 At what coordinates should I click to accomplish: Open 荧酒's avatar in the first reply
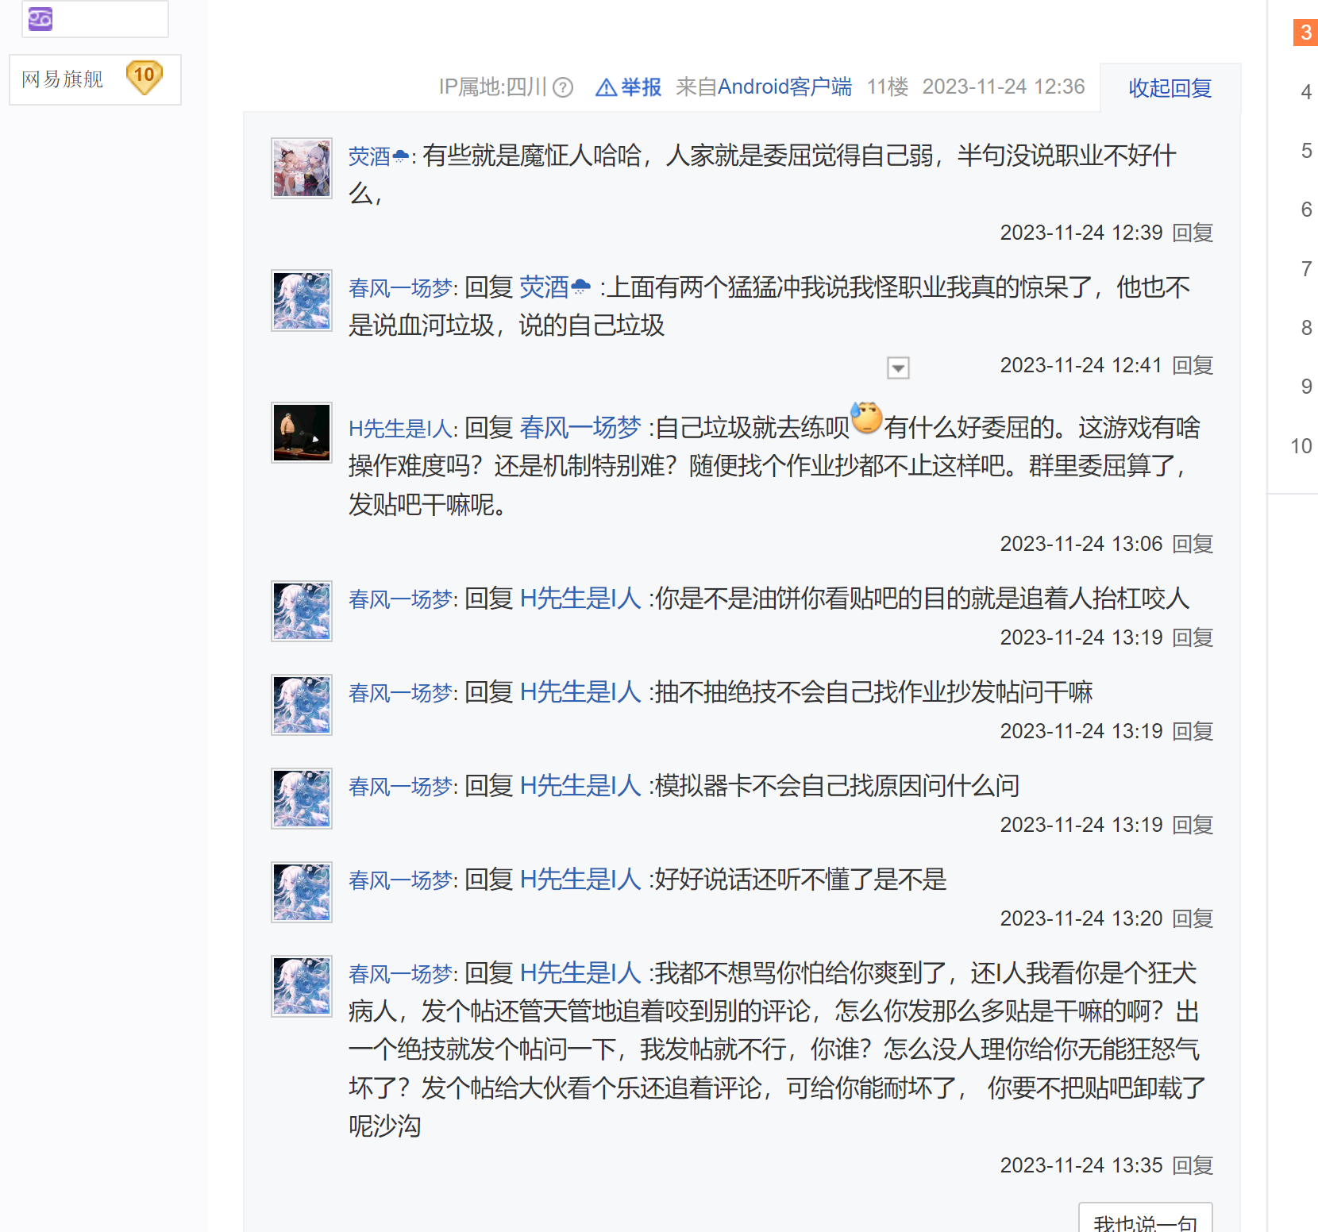click(302, 168)
